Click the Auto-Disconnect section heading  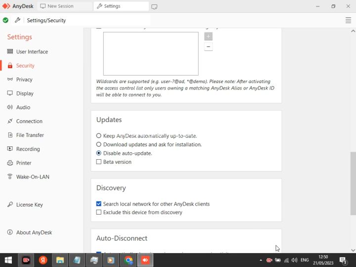pos(122,238)
